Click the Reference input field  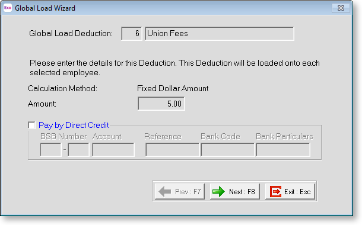click(173, 150)
